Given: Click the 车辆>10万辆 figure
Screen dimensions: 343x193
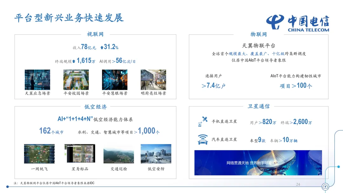Looking at the screenshot, I should [284, 140].
